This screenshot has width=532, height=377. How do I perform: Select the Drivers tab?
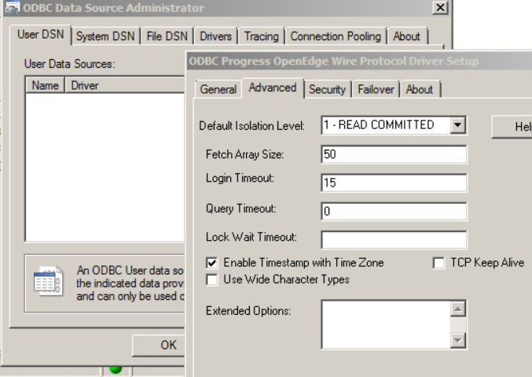click(x=215, y=36)
